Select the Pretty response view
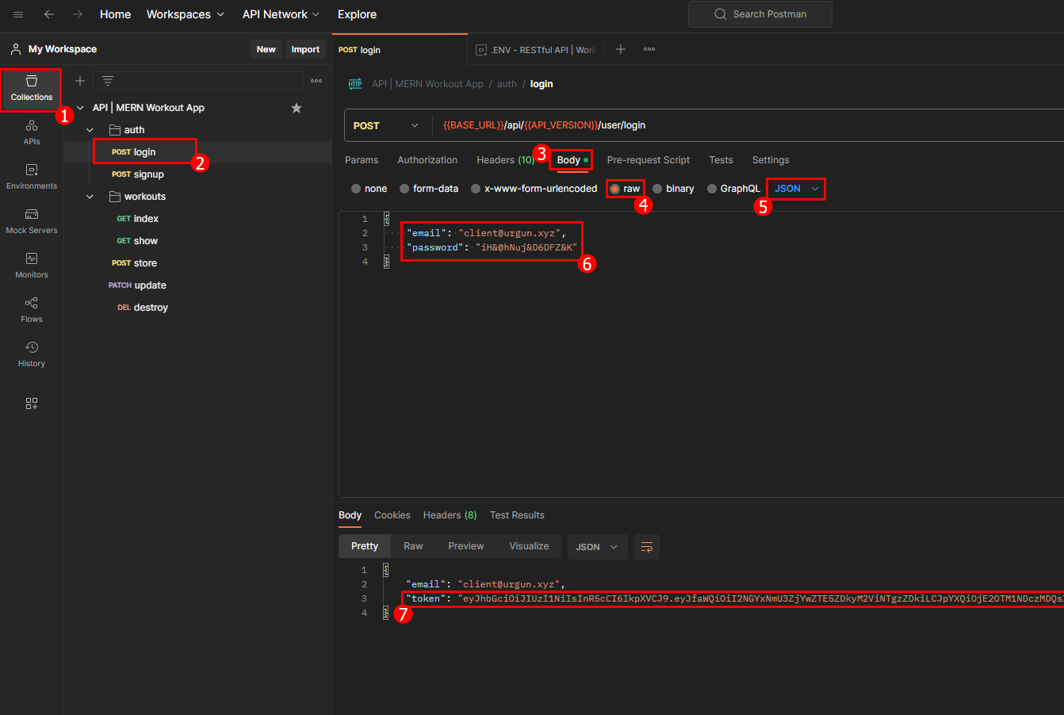 pyautogui.click(x=365, y=546)
